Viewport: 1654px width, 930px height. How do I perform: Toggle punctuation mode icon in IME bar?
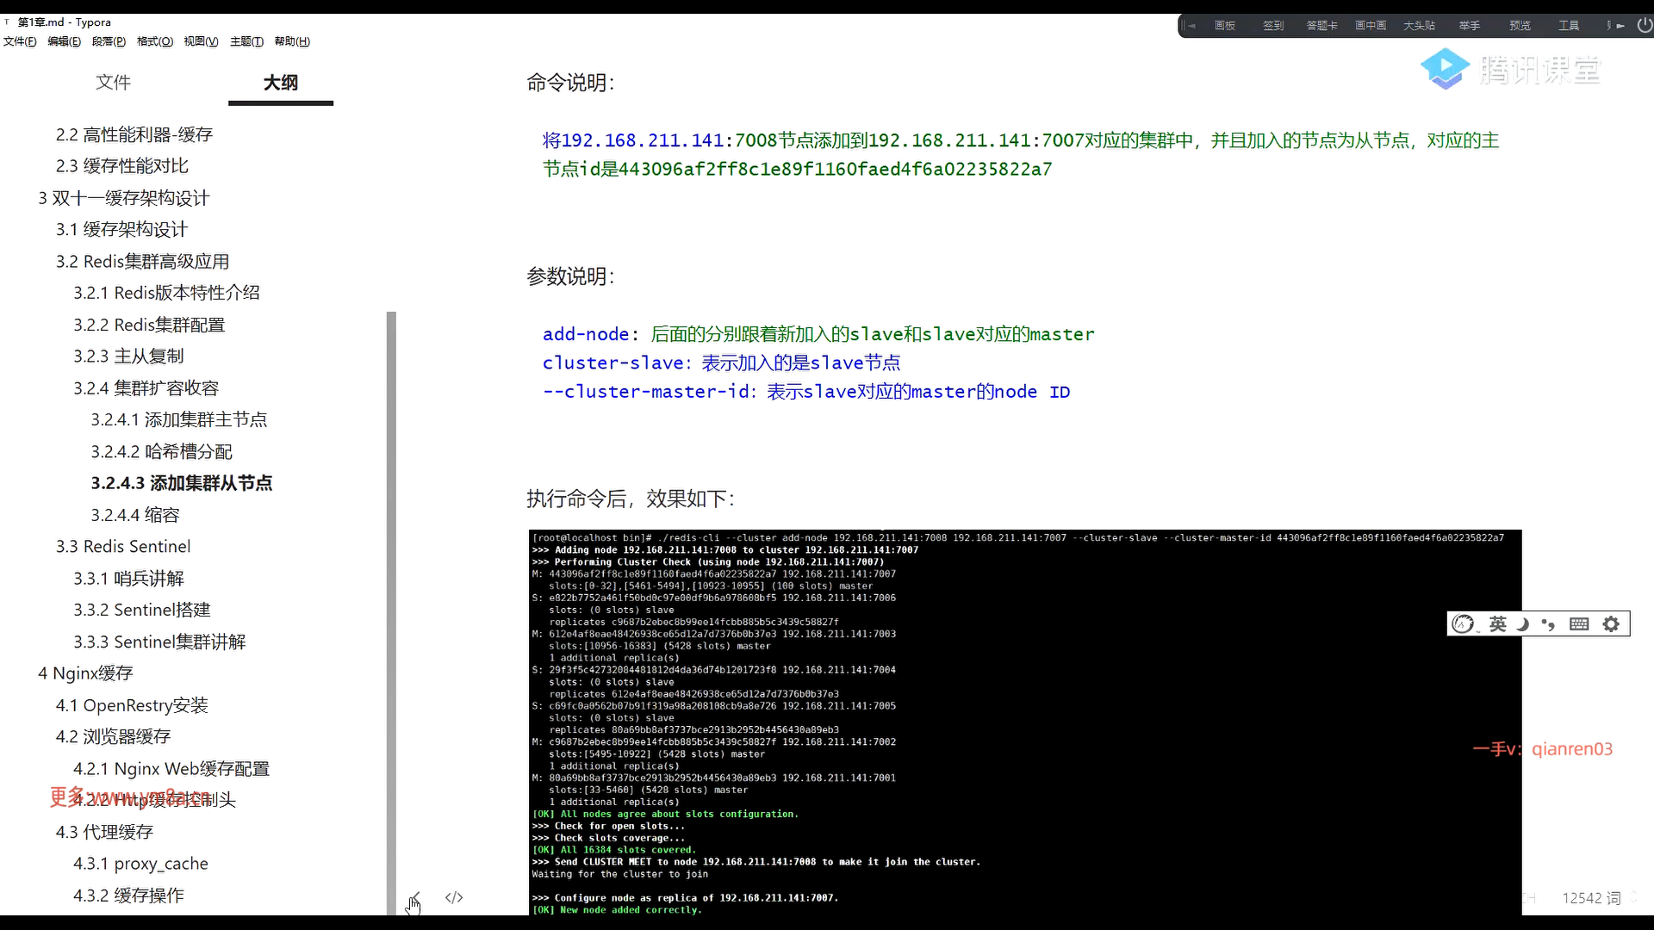pyautogui.click(x=1549, y=624)
